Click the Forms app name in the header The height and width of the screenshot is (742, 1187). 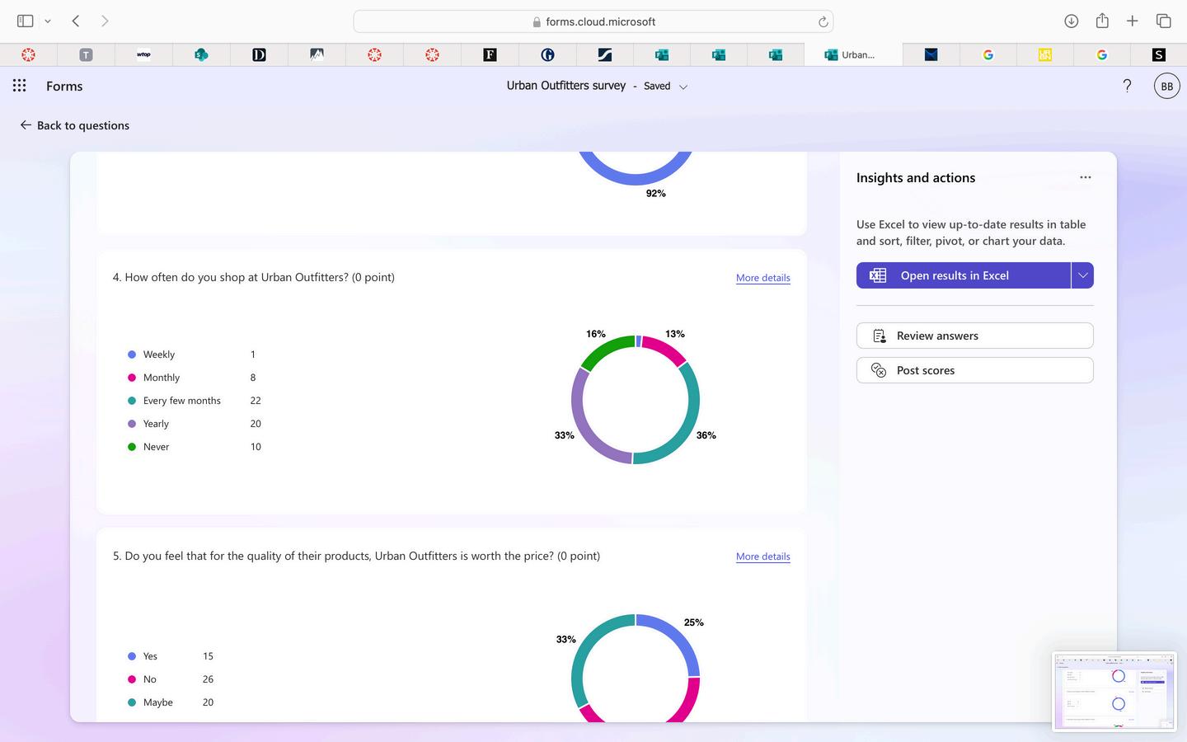click(64, 86)
